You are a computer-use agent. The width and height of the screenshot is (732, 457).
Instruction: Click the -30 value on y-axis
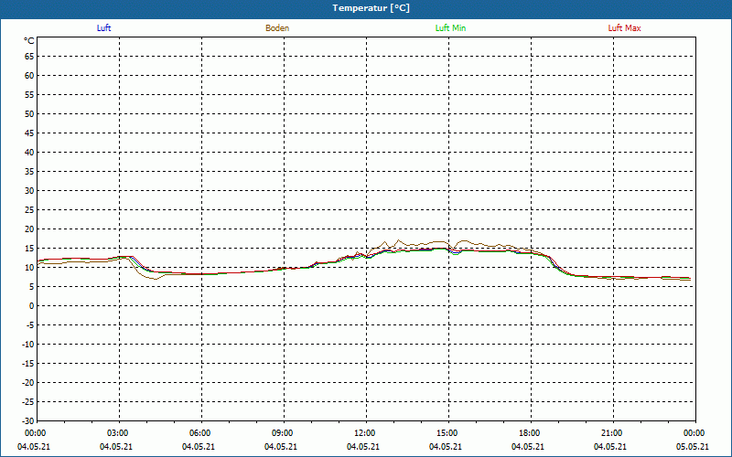click(x=28, y=420)
